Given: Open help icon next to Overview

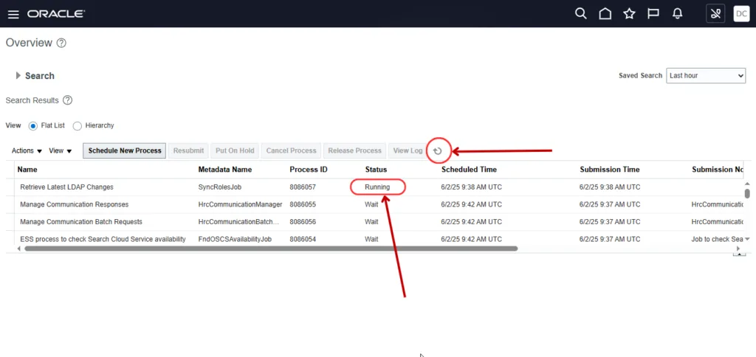Looking at the screenshot, I should click(x=61, y=44).
